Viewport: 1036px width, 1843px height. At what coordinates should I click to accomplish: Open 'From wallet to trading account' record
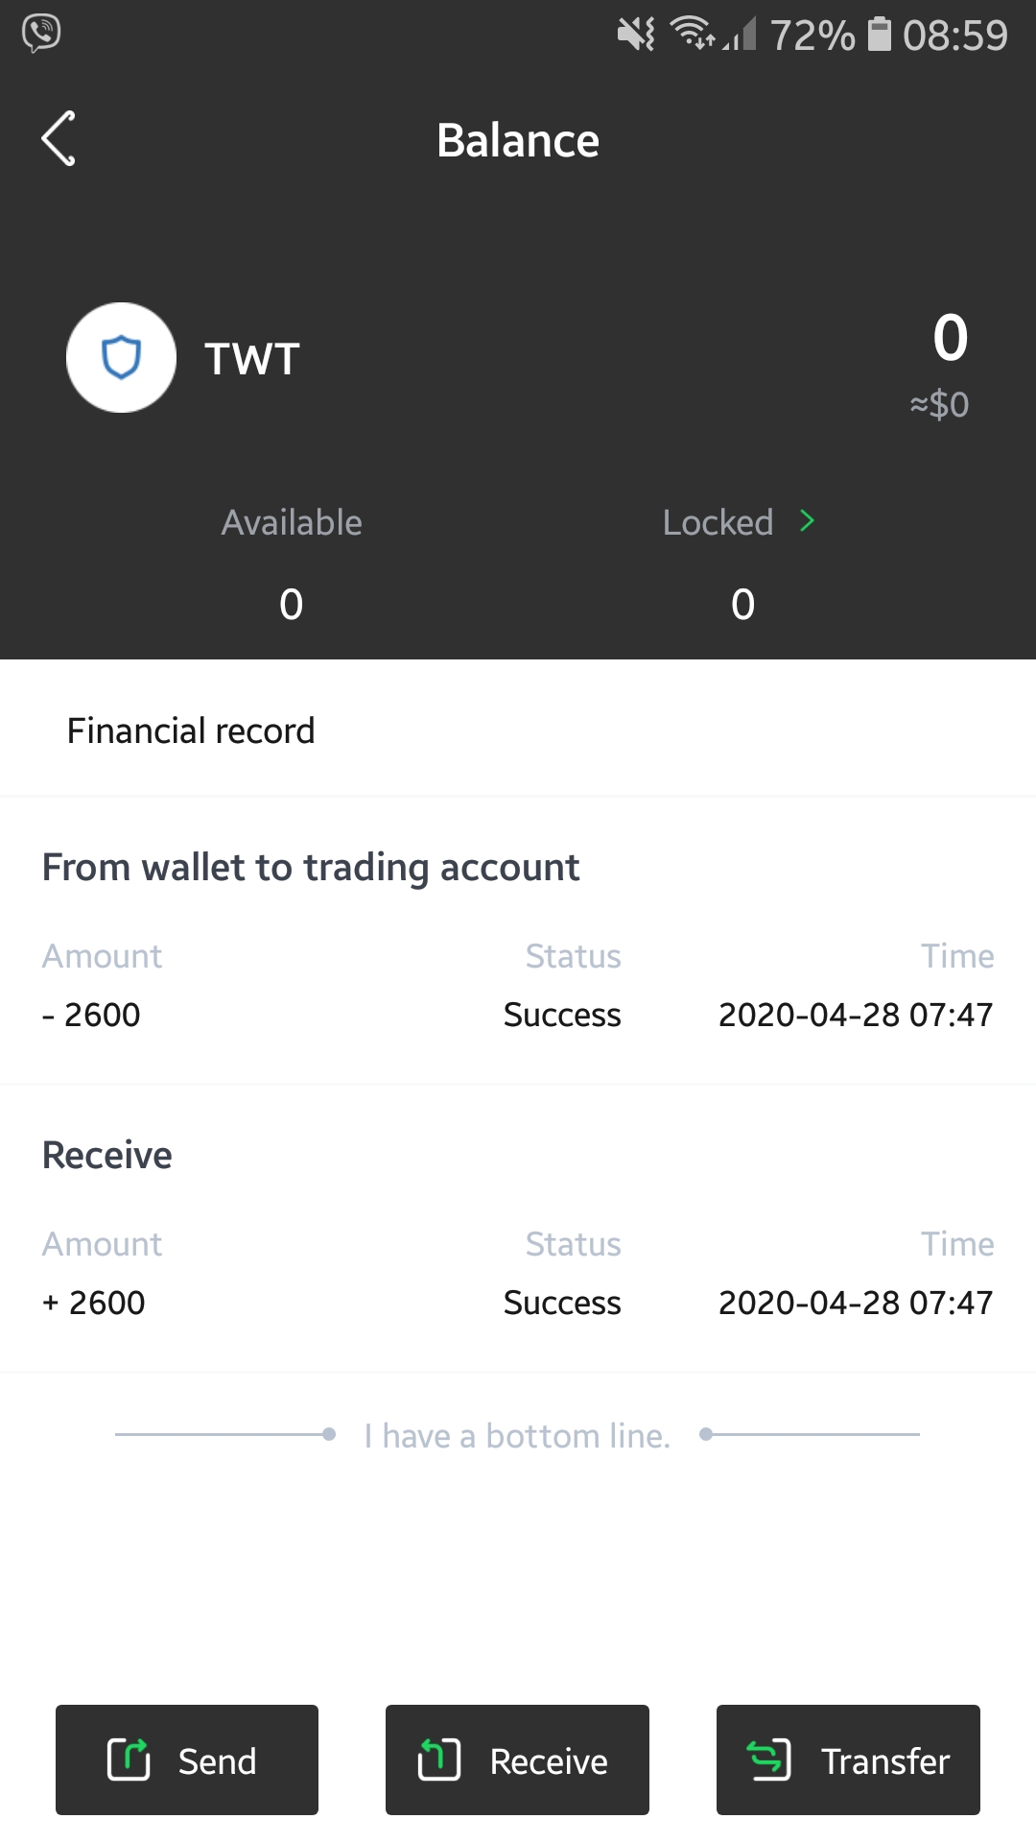pos(518,941)
